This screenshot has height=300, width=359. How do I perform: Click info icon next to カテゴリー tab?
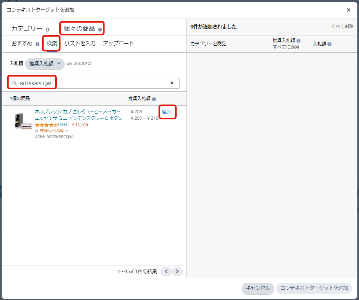[48, 30]
